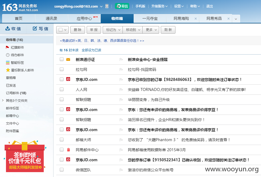The height and width of the screenshot is (177, 261).
Task: Flag the 新浪安全中心-安全提醒 email
Action: (121, 59)
